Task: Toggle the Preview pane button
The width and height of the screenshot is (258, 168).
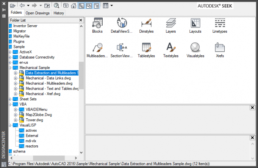Action: (x=89, y=6)
